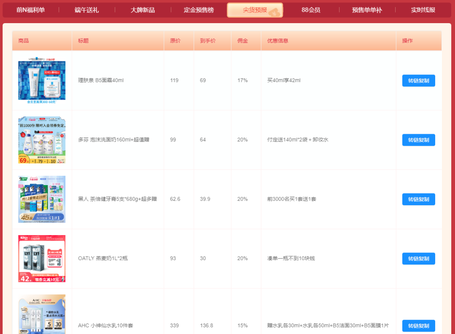Select title AHC 小神仙水乳10件套
The width and height of the screenshot is (455, 334).
coord(105,326)
